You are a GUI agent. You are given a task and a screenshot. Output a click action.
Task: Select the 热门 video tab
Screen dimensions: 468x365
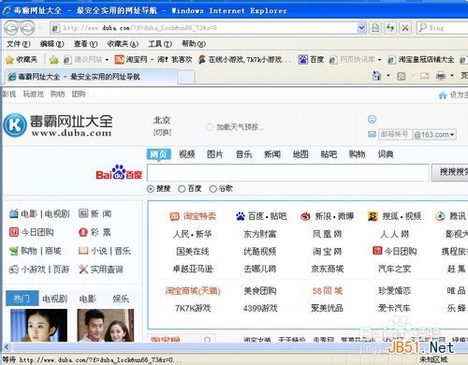click(22, 299)
